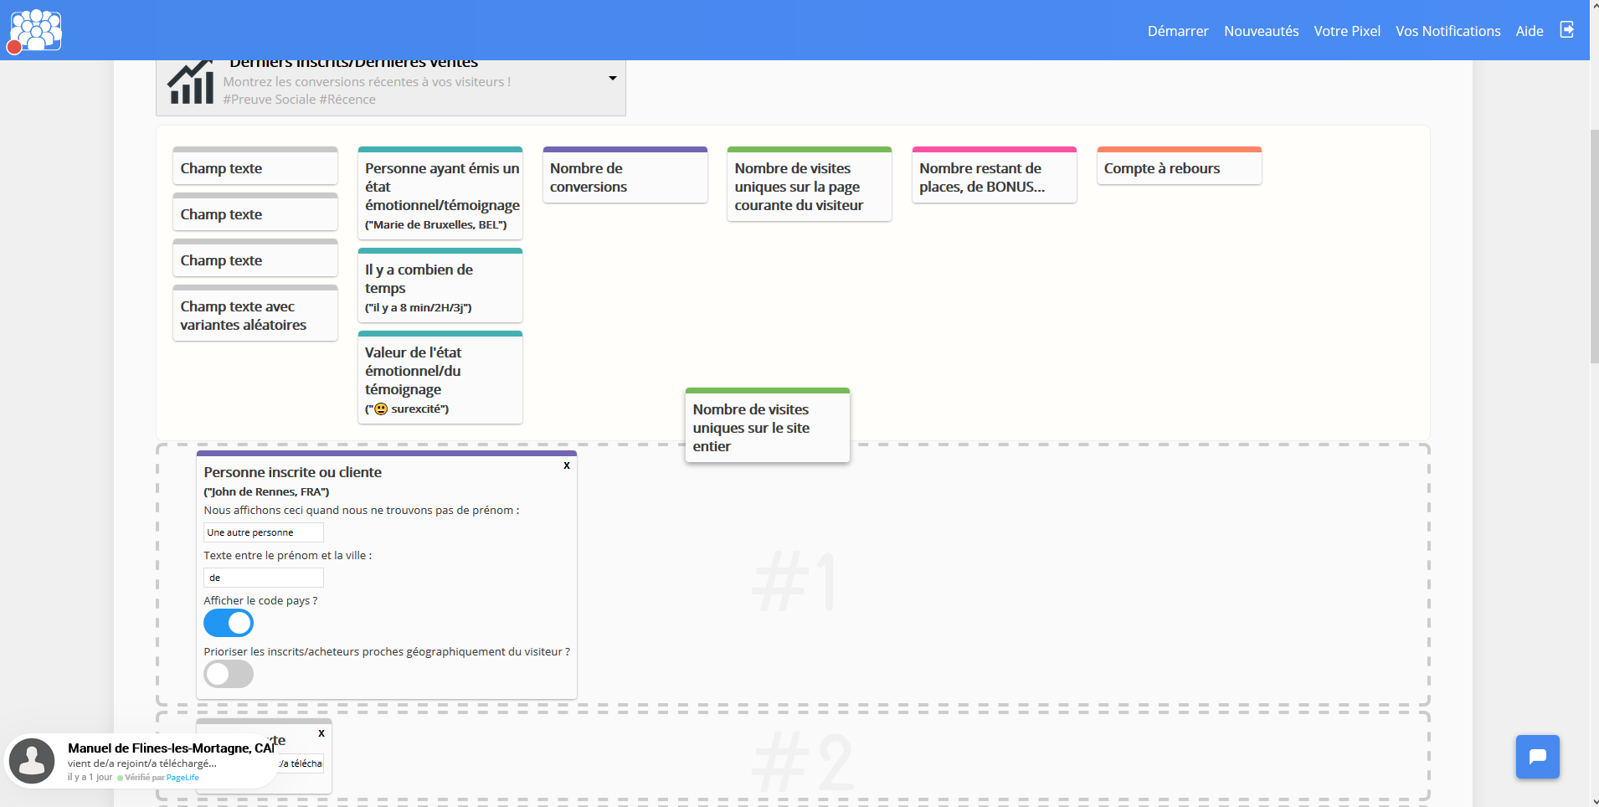Click the avatar in the Manuel notification
Screen dimensions: 1599x807
[x=32, y=760]
